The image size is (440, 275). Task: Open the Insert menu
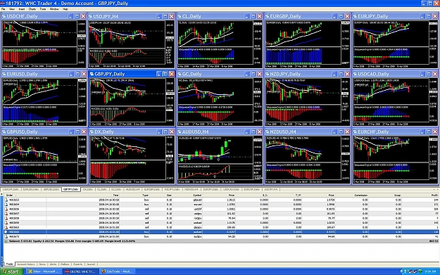[22, 9]
